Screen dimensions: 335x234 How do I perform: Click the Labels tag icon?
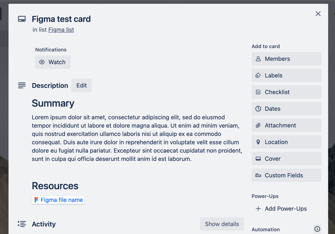pos(258,76)
